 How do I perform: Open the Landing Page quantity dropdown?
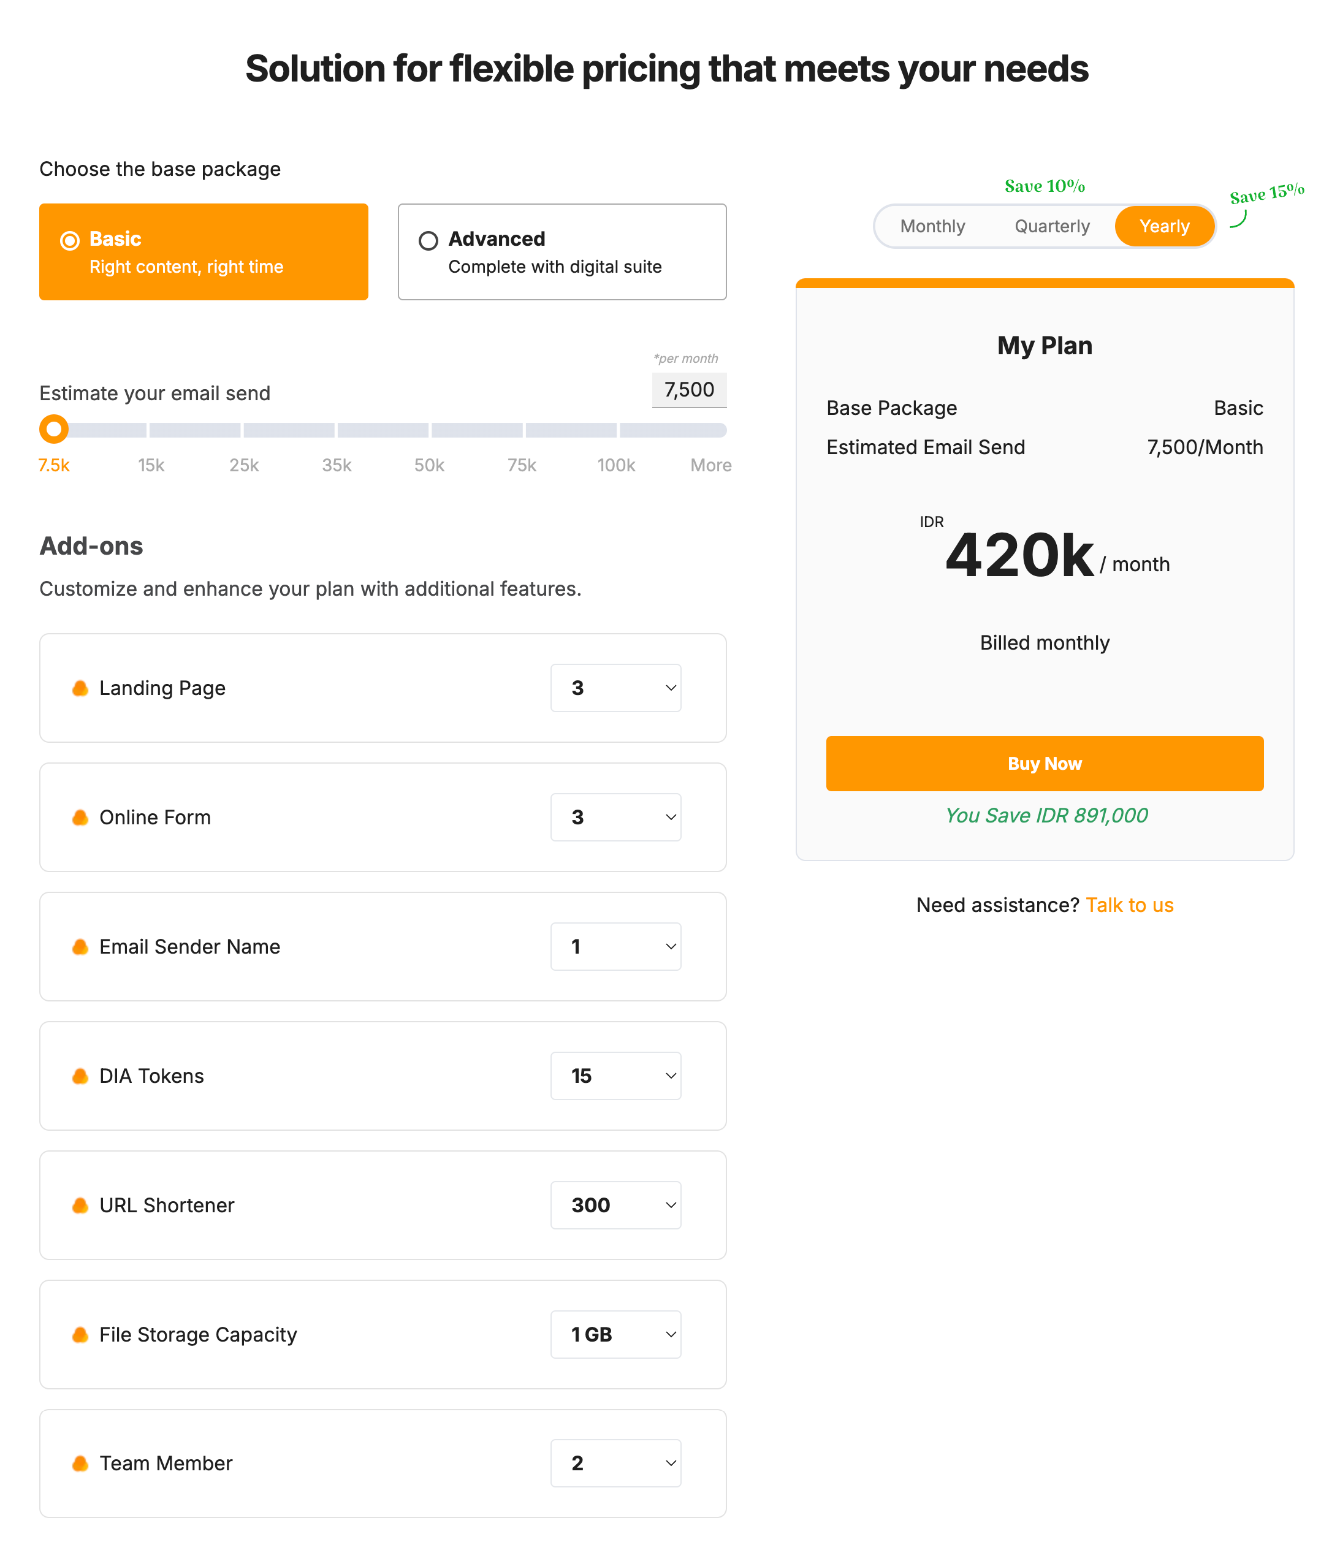[615, 688]
